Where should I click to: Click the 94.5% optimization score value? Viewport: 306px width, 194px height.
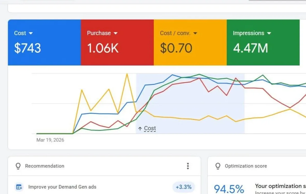229,189
